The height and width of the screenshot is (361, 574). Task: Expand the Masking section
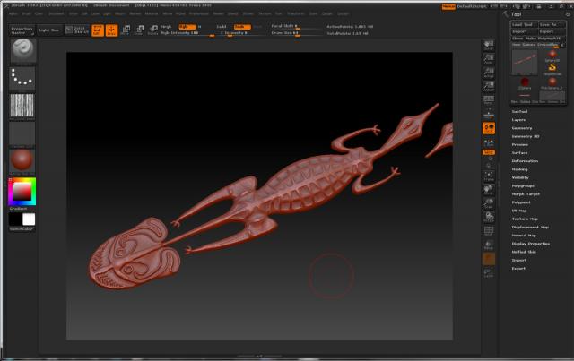click(520, 168)
